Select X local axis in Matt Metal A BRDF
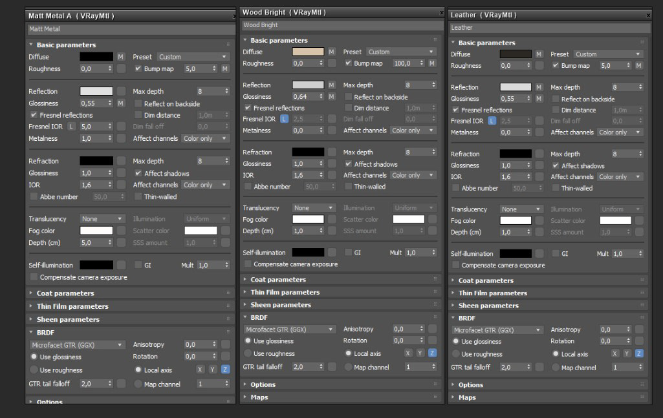 [200, 370]
